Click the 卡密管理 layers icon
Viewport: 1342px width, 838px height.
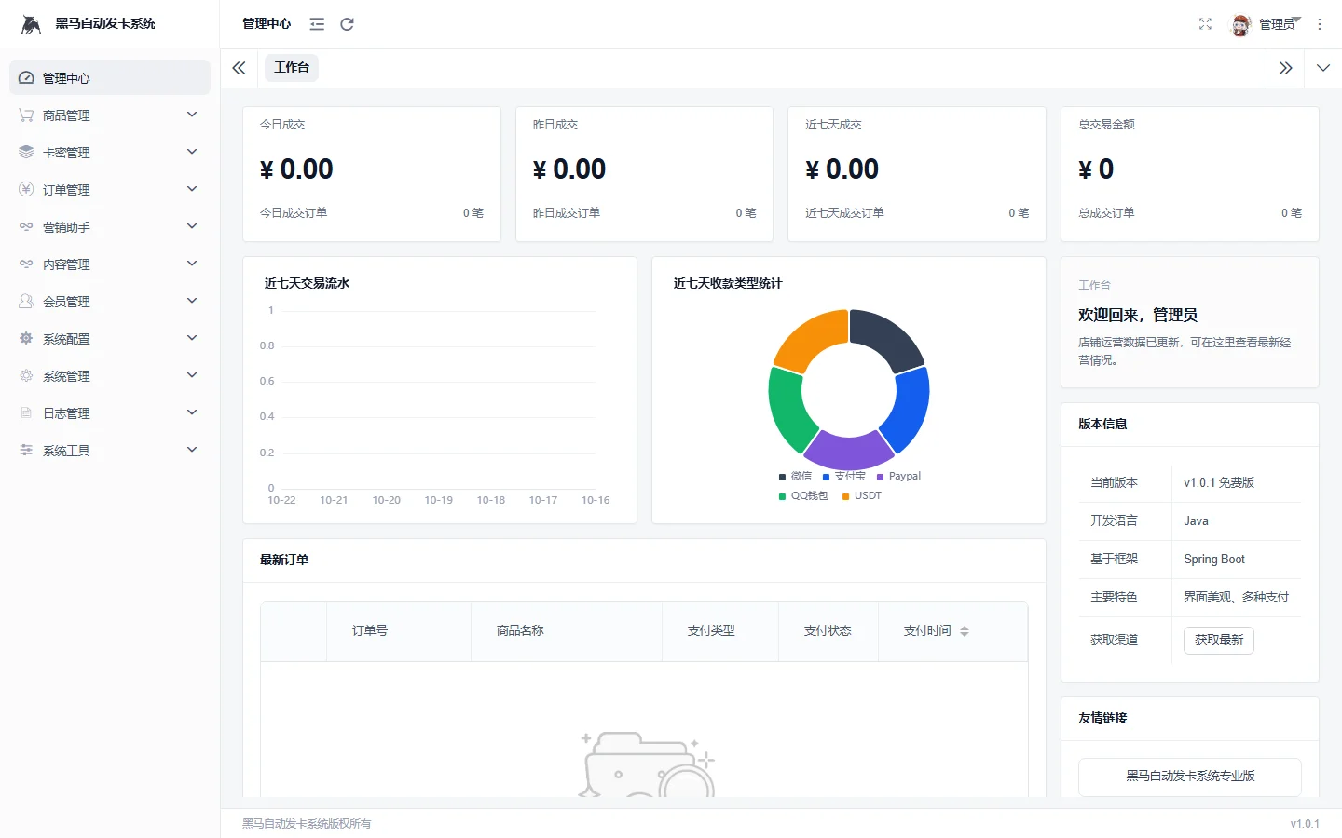click(26, 153)
